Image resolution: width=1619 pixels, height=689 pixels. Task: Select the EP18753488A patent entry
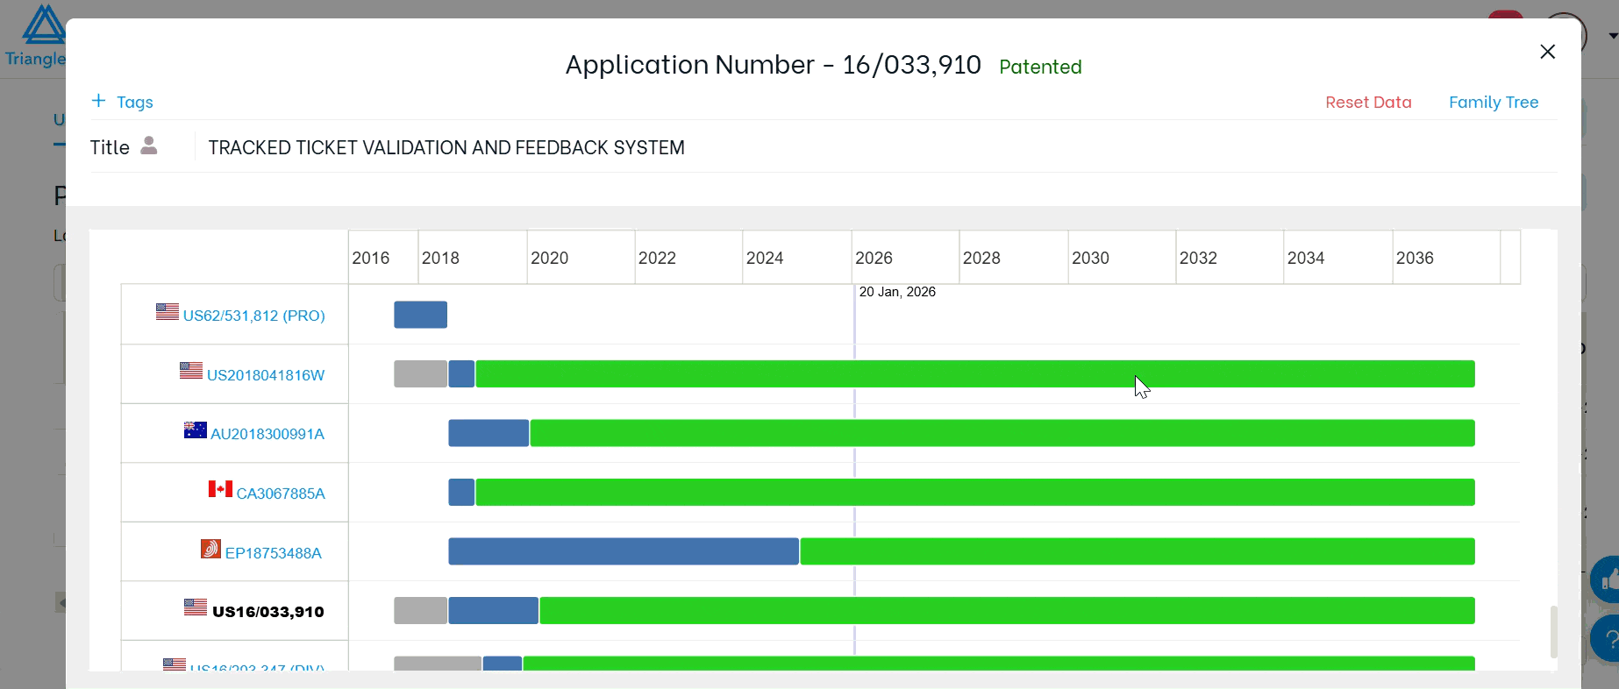click(273, 553)
